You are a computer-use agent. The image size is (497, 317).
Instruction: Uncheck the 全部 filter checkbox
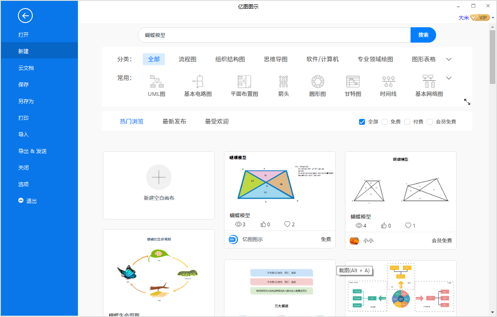[362, 122]
